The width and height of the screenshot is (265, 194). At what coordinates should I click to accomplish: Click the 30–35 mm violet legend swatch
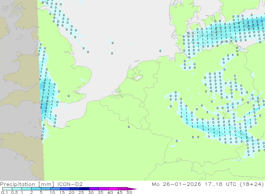pyautogui.click(x=94, y=189)
